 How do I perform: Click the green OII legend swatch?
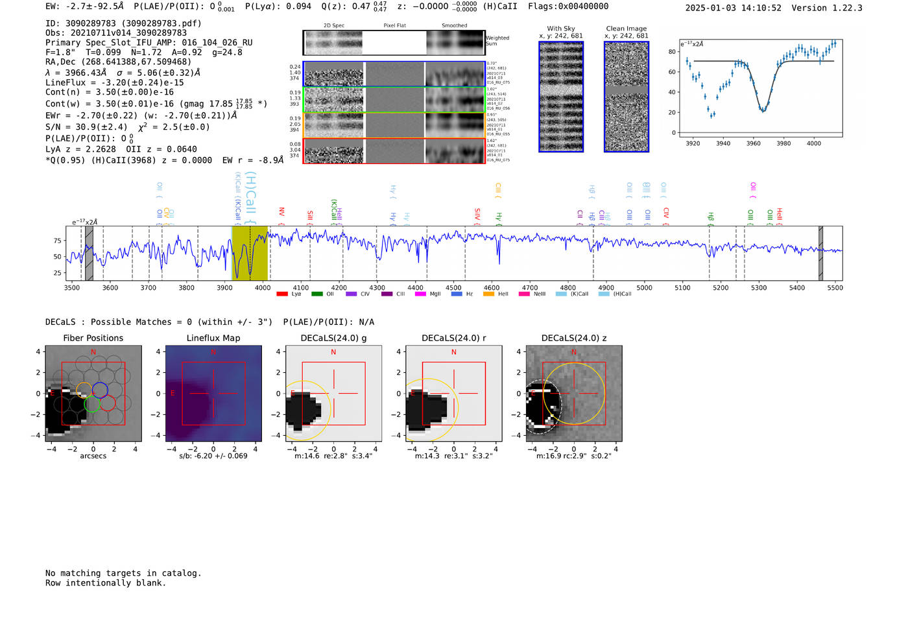tap(317, 294)
